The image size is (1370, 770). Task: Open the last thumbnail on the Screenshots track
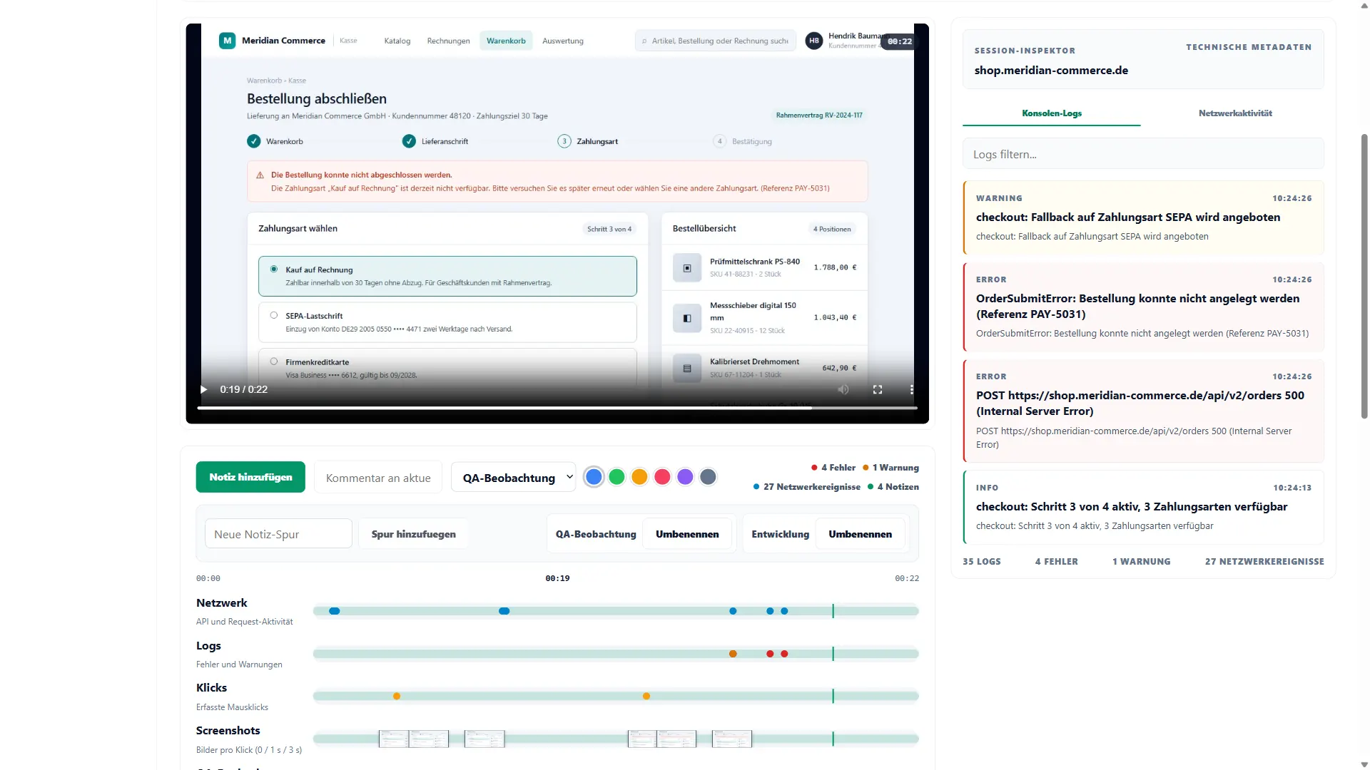pyautogui.click(x=732, y=739)
